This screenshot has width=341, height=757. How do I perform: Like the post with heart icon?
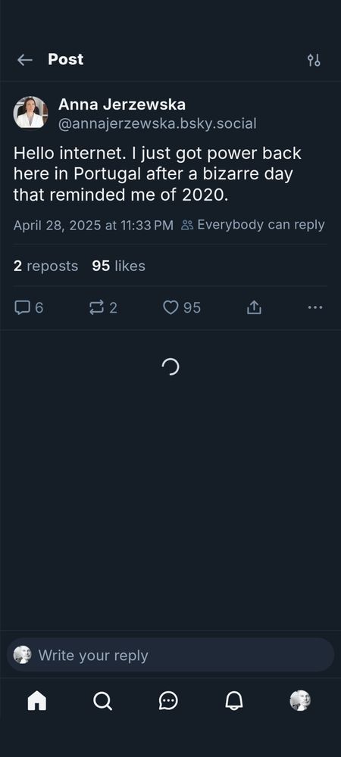170,307
